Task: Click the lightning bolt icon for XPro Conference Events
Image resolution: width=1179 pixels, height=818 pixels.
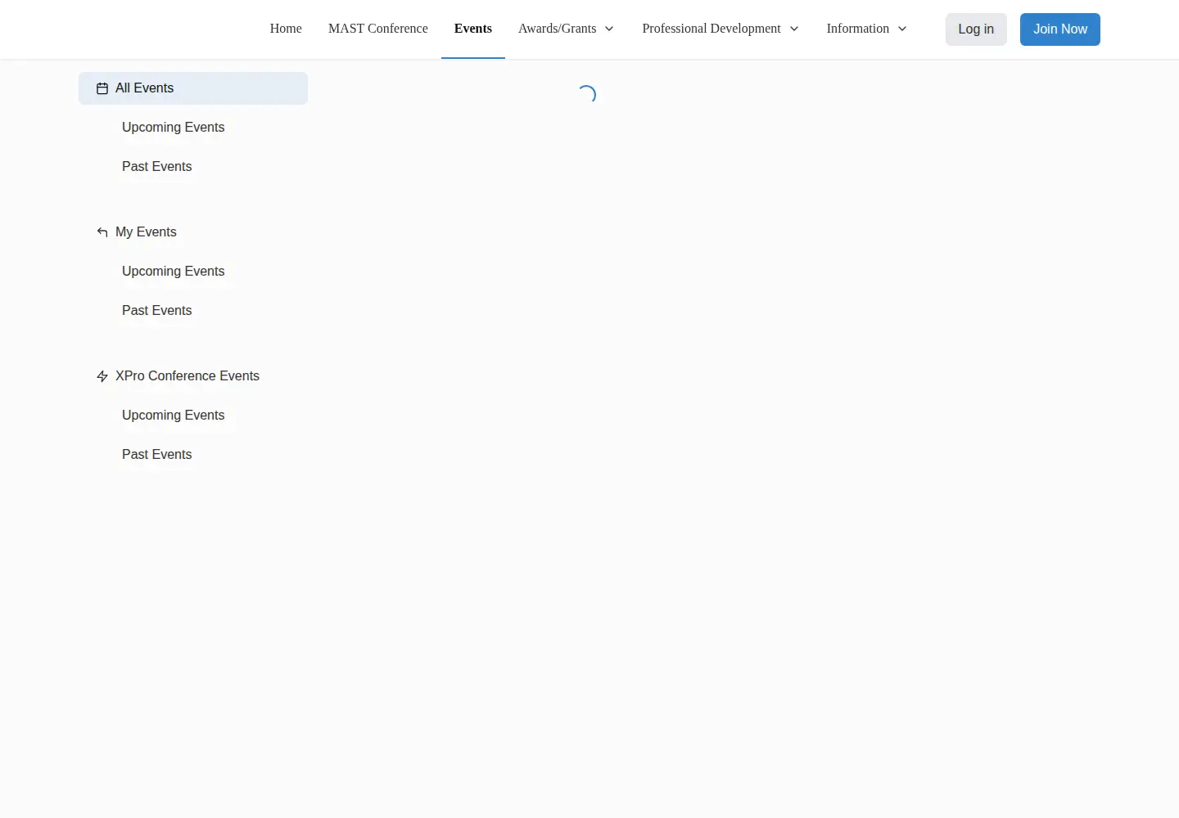Action: pyautogui.click(x=102, y=376)
